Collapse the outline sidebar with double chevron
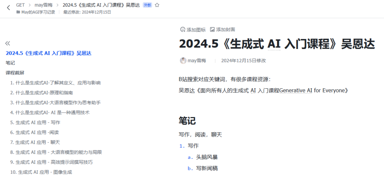The image size is (384, 177). tap(7, 43)
